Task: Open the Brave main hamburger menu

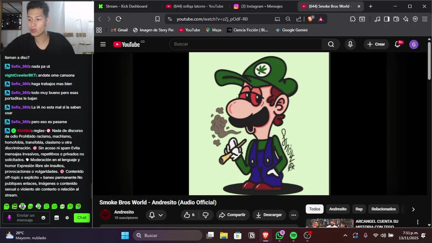Action: pos(425,19)
